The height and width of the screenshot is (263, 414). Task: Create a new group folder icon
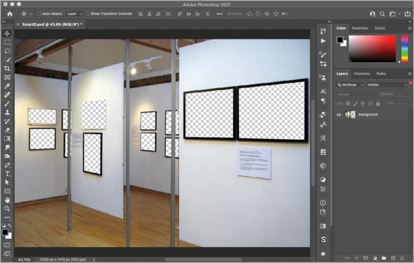click(x=384, y=258)
